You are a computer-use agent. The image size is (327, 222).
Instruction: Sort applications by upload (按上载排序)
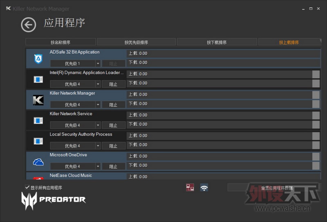(289, 42)
